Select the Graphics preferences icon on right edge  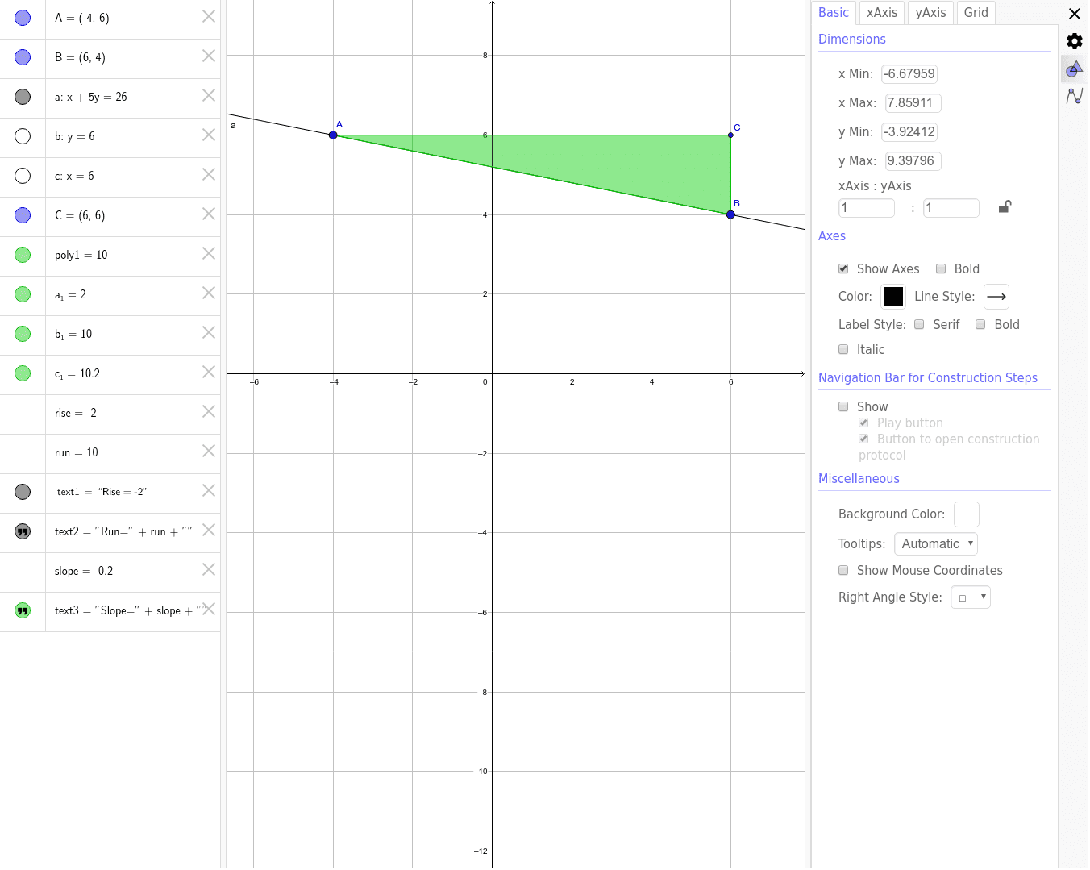click(1074, 69)
